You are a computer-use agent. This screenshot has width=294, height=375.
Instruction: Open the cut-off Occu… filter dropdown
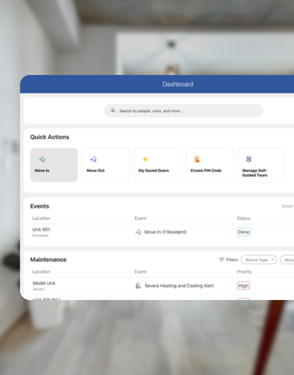[x=287, y=260]
